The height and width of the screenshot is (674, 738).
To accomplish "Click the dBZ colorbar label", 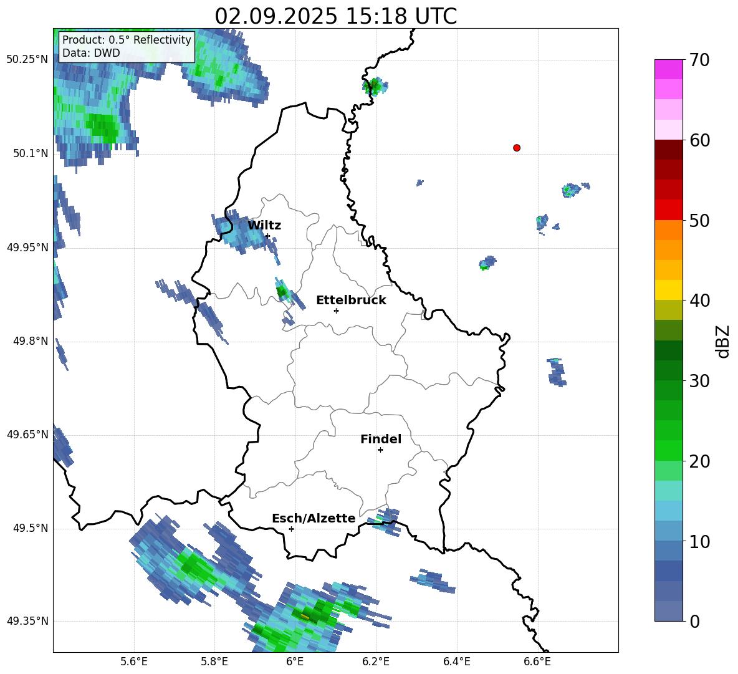I will click(x=724, y=341).
